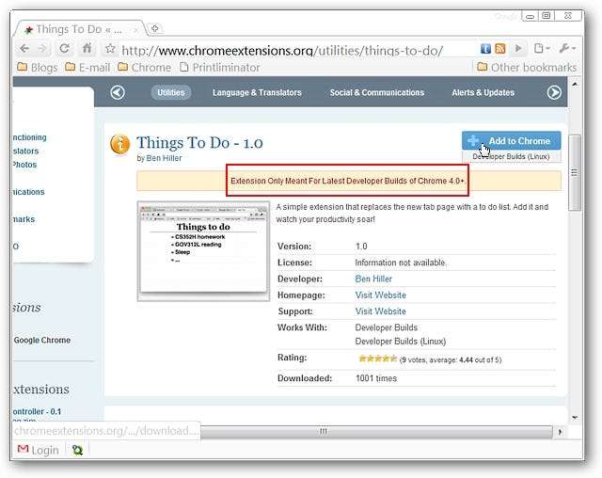
Task: Open the page menu dropdown
Action: [542, 48]
